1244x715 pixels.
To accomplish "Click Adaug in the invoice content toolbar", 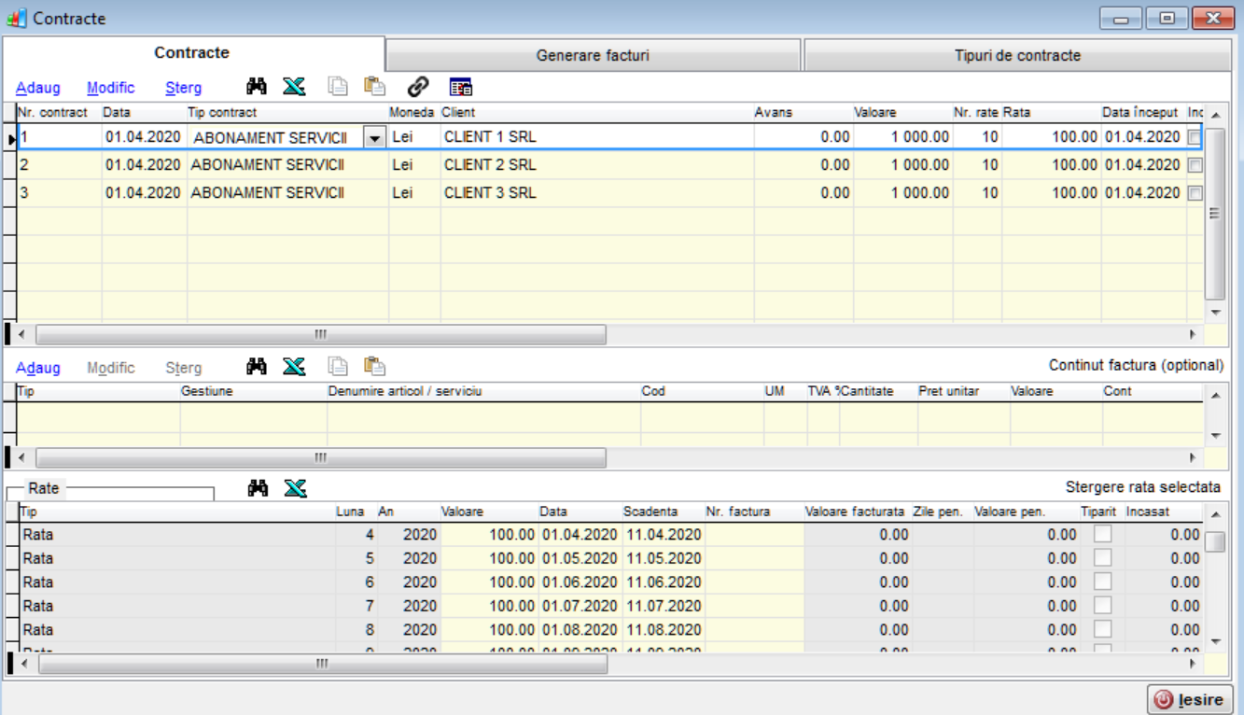I will (38, 368).
